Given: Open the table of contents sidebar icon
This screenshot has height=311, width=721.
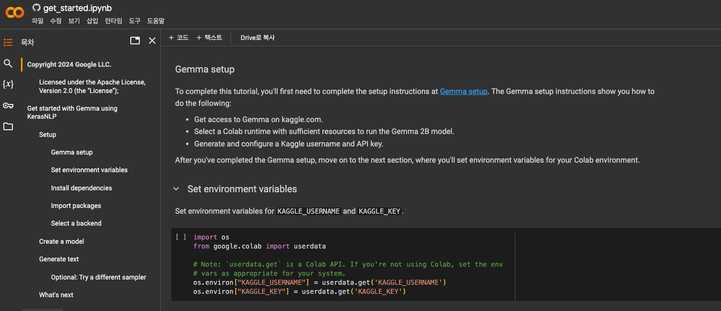Looking at the screenshot, I should [x=8, y=42].
